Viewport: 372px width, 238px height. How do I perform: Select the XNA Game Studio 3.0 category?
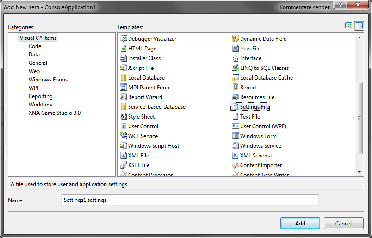point(54,113)
